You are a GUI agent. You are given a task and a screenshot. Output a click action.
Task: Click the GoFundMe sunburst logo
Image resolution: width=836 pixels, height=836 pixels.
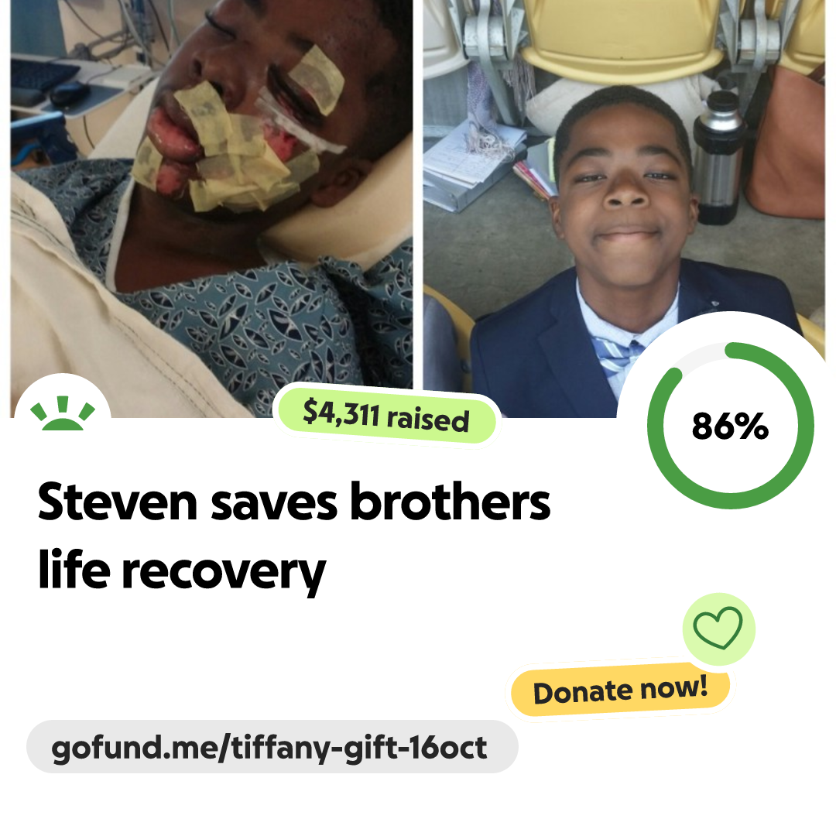pos(63,413)
